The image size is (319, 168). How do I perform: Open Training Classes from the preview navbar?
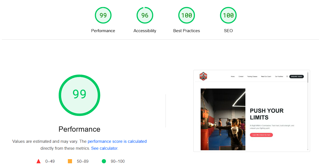coord(252,77)
